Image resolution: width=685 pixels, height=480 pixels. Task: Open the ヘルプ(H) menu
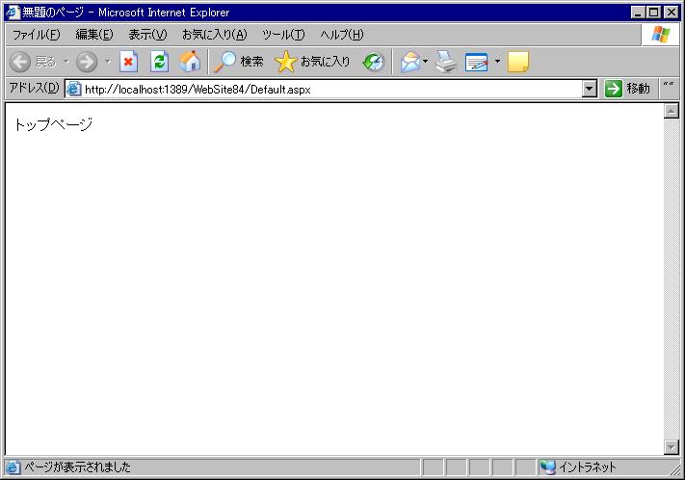point(342,35)
